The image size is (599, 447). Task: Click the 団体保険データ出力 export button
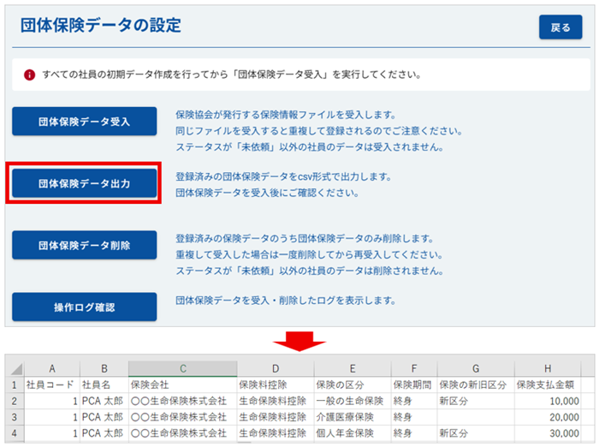85,183
